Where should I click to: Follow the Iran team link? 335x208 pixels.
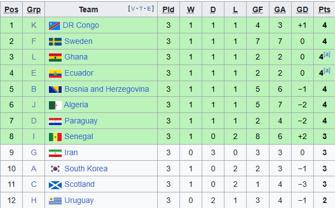tap(71, 152)
